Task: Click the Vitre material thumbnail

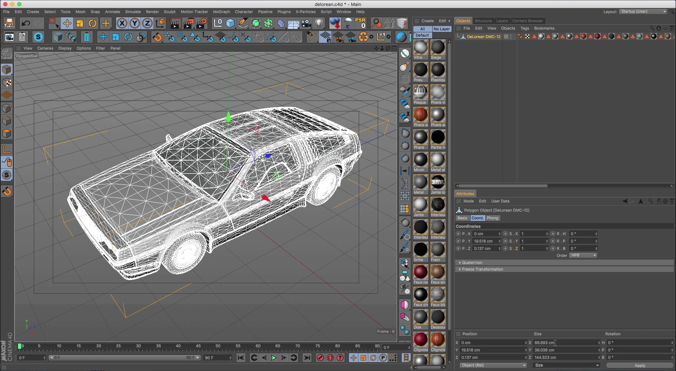Action: (x=421, y=47)
